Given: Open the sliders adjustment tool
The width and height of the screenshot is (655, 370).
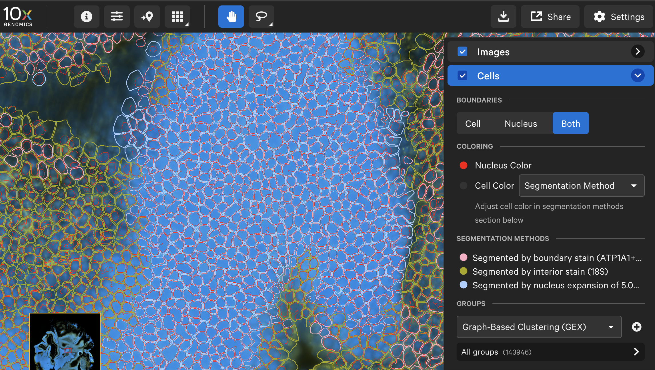Looking at the screenshot, I should point(117,17).
